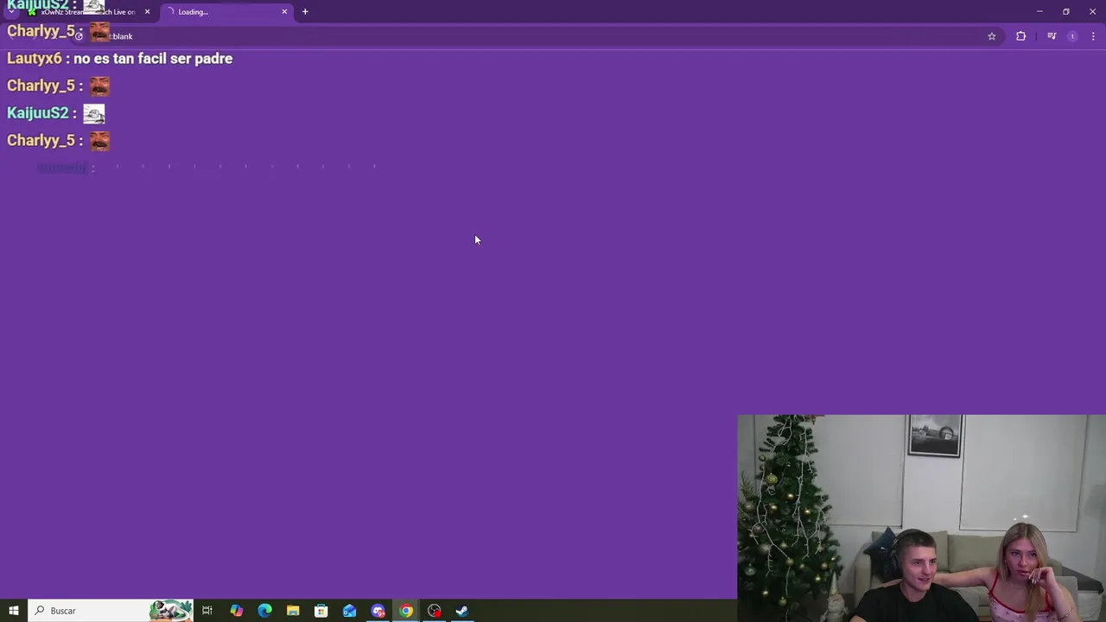Click Lautyx6's message "no es tan facil ser padre"
This screenshot has width=1106, height=622.
tap(153, 59)
